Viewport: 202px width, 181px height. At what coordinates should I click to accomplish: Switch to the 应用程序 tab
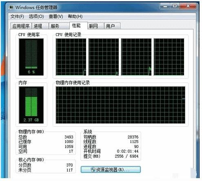[21, 26]
